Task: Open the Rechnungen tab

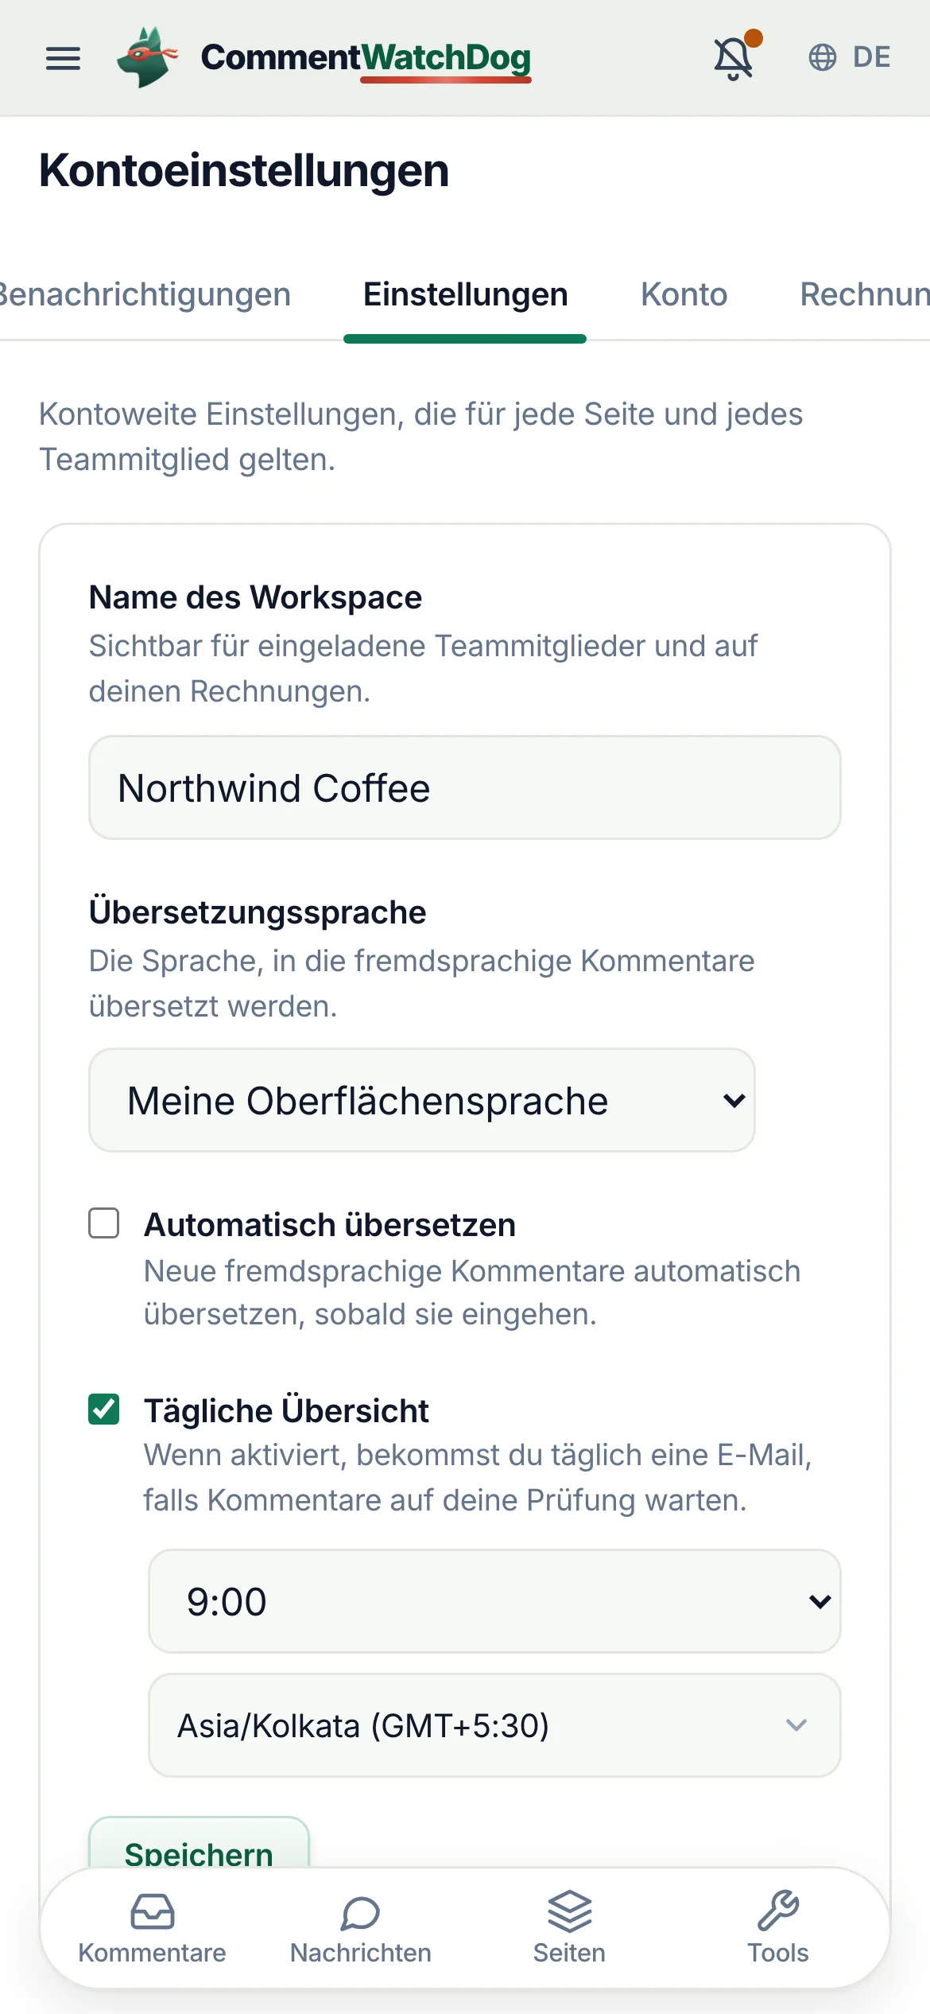Action: pyautogui.click(x=865, y=294)
